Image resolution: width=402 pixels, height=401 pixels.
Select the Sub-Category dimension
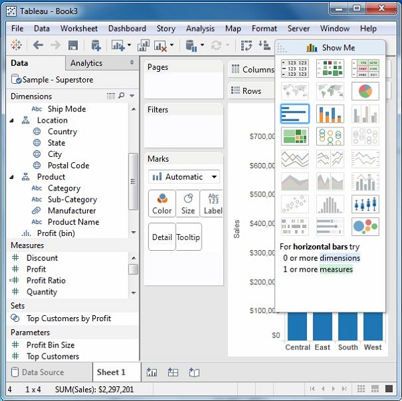72,199
